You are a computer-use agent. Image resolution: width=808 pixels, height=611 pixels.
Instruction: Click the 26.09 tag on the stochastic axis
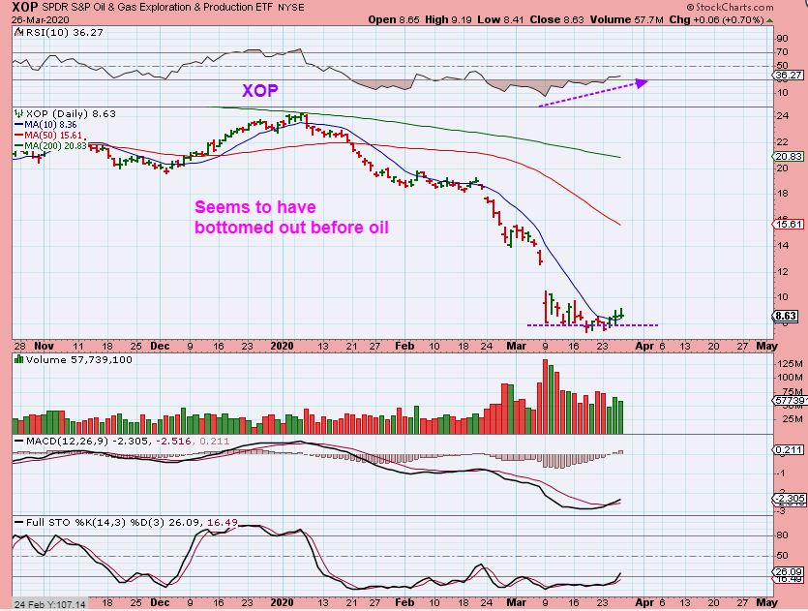pyautogui.click(x=789, y=572)
